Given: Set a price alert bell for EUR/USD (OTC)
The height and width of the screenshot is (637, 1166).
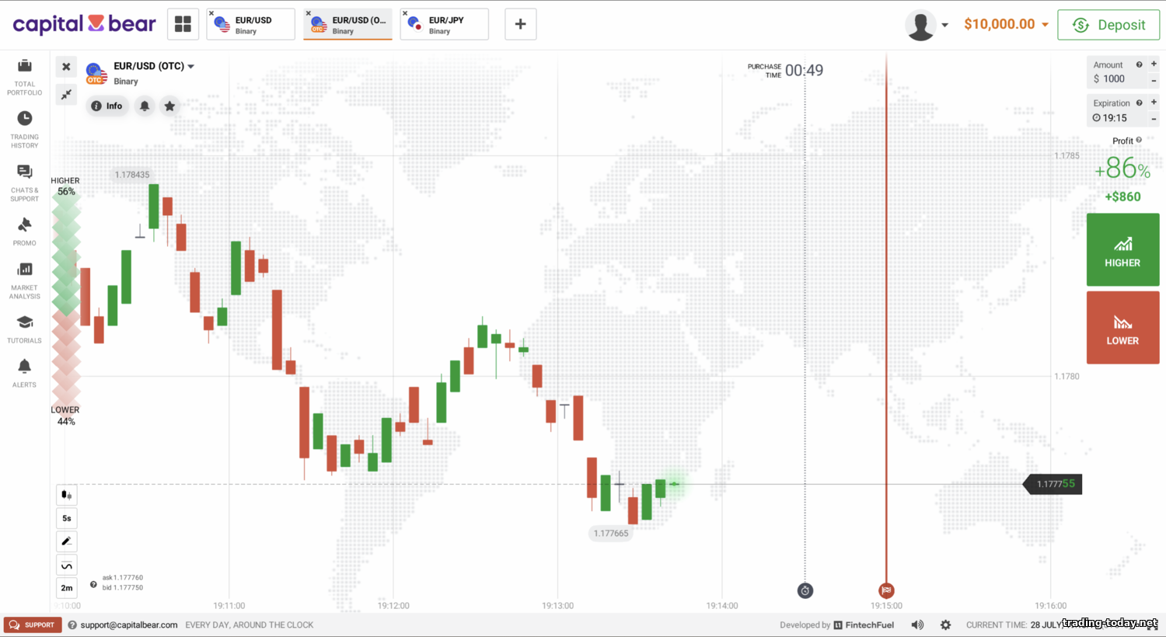Looking at the screenshot, I should tap(145, 106).
